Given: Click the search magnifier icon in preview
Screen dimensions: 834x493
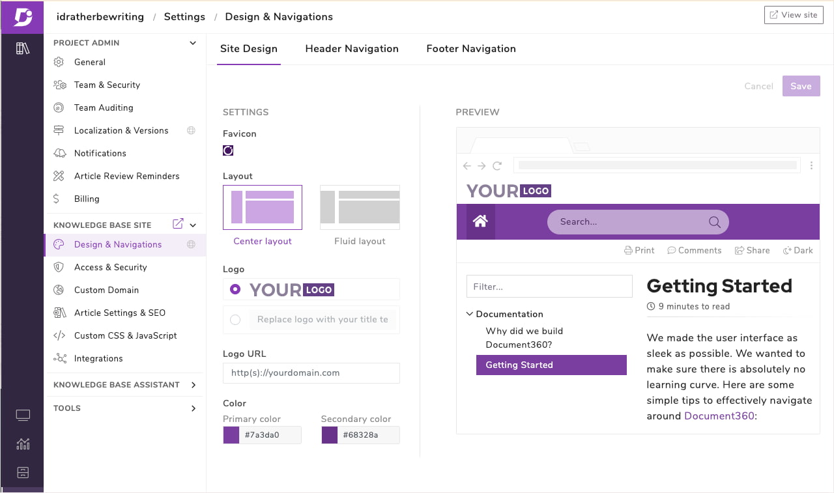Looking at the screenshot, I should [x=714, y=222].
